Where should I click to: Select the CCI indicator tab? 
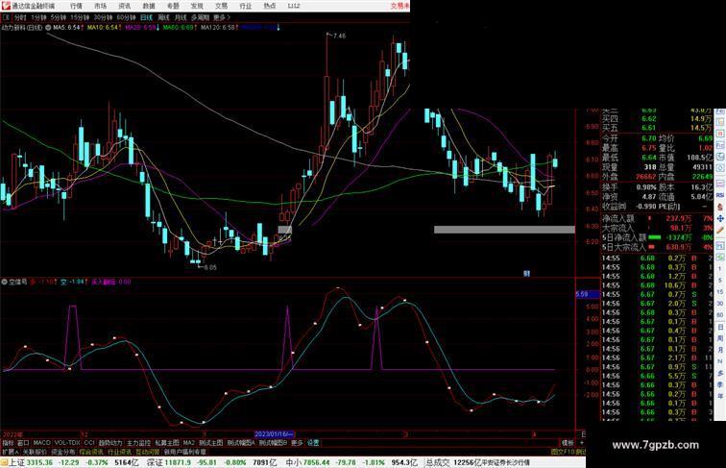[89, 443]
